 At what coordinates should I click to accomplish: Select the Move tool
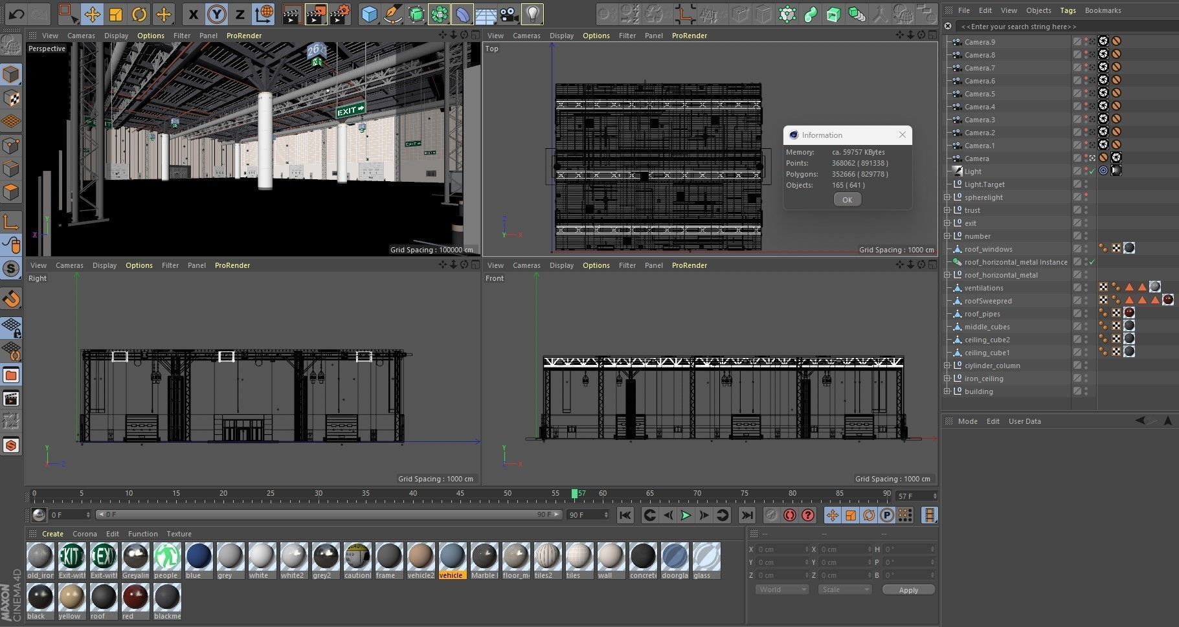pyautogui.click(x=92, y=14)
